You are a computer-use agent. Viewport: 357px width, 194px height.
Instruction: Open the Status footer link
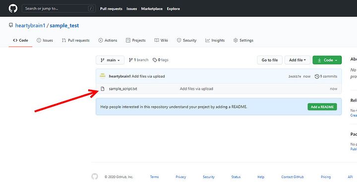236,177
